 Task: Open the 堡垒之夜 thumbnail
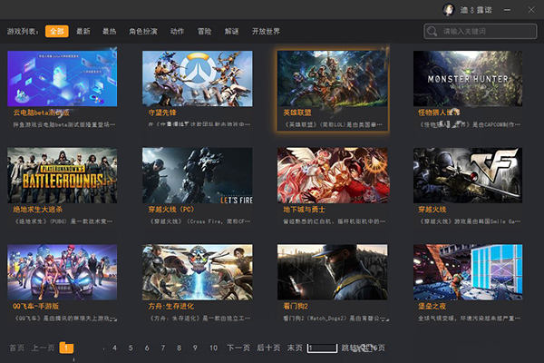pyautogui.click(x=468, y=272)
